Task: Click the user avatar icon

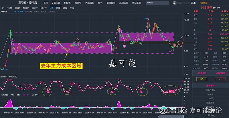Action: point(174,3)
